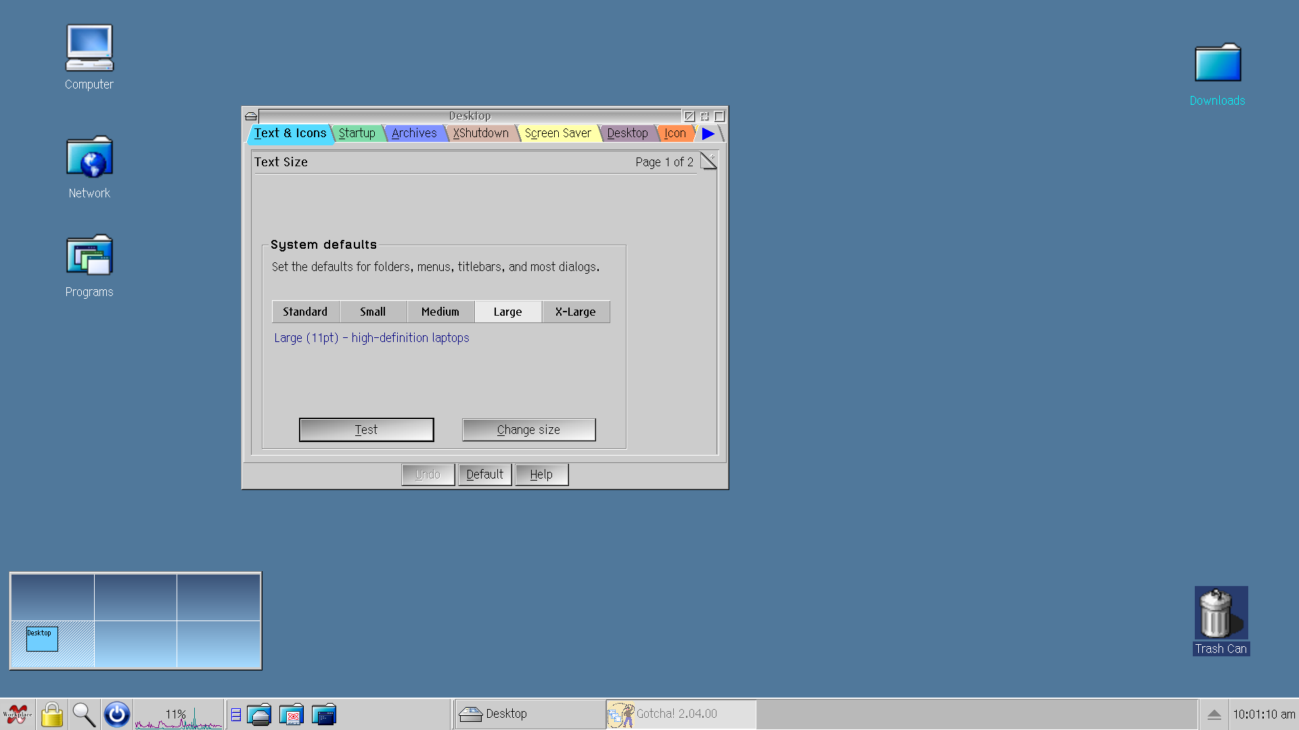Select Small text size

tap(373, 312)
